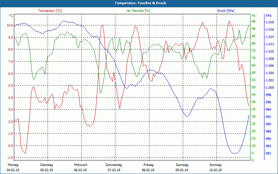Click the date 09.02.19

(182, 170)
